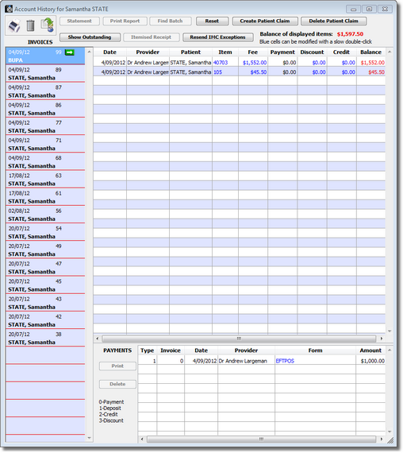Image resolution: width=403 pixels, height=453 pixels.
Task: Click the Credit cell for item 40703
Action: pyautogui.click(x=342, y=63)
